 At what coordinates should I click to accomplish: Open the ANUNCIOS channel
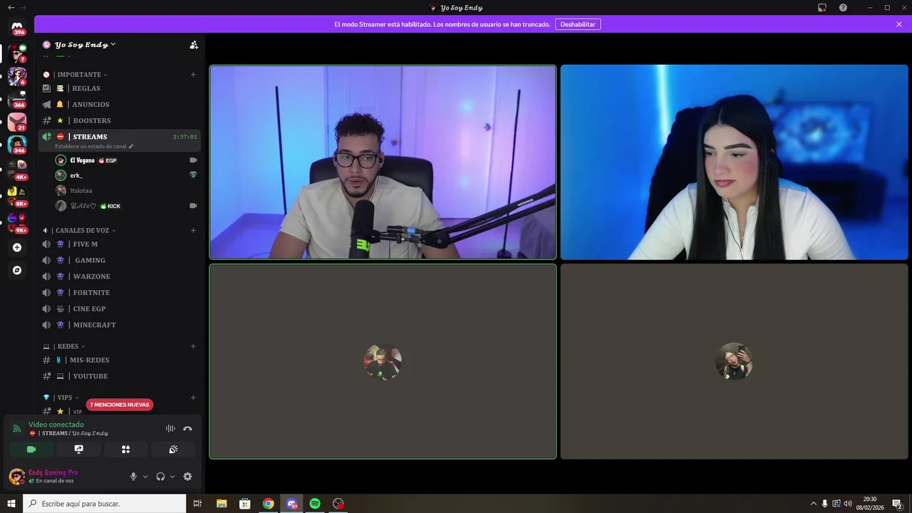119,104
